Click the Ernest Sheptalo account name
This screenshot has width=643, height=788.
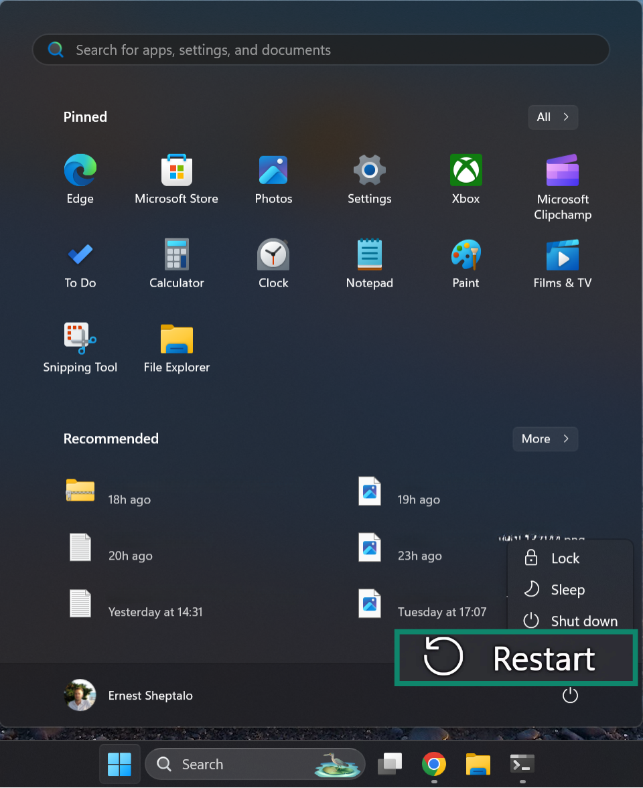(150, 695)
